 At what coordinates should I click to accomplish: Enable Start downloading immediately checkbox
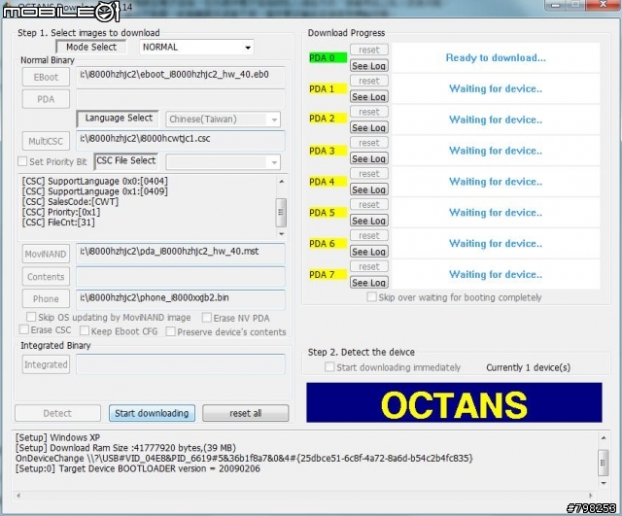pyautogui.click(x=329, y=367)
